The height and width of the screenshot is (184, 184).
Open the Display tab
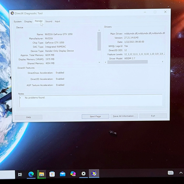click(x=28, y=22)
